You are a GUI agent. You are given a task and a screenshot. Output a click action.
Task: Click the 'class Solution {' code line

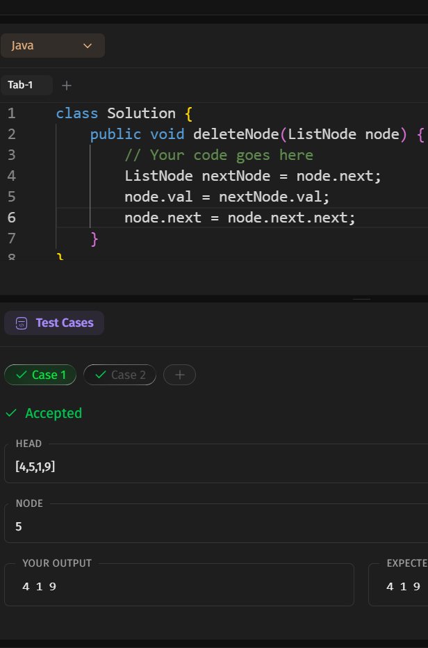click(x=124, y=113)
